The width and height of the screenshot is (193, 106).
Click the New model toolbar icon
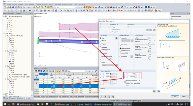click(5, 7)
